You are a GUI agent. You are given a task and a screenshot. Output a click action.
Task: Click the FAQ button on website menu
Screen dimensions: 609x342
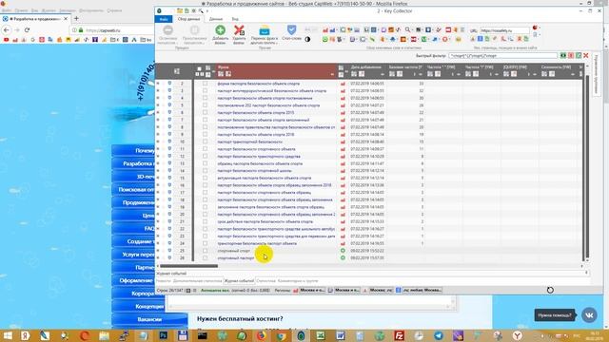[149, 228]
